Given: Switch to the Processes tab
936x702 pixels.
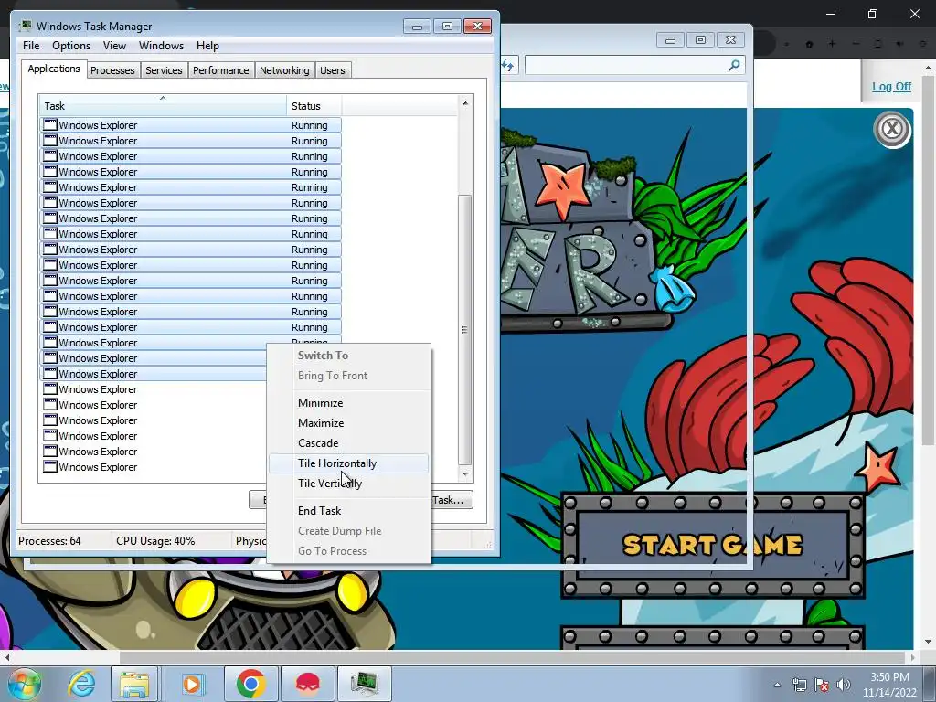Looking at the screenshot, I should tap(112, 70).
